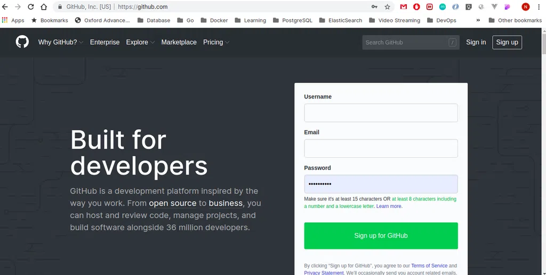Open the Apps grid shortcut

[13, 20]
